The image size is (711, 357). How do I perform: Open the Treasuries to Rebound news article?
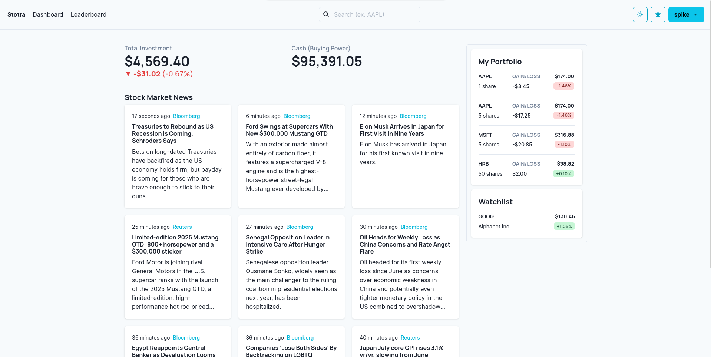pos(178,156)
